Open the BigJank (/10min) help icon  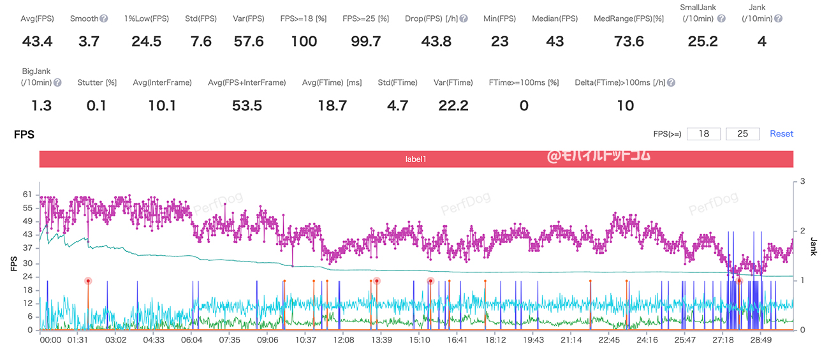point(57,82)
